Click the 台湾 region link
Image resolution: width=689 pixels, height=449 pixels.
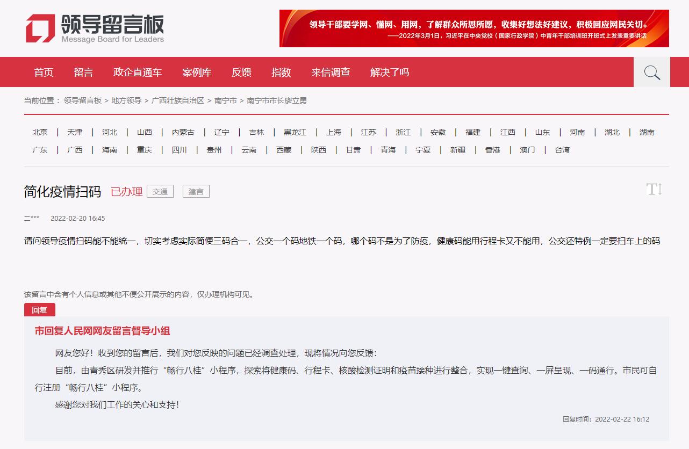562,150
